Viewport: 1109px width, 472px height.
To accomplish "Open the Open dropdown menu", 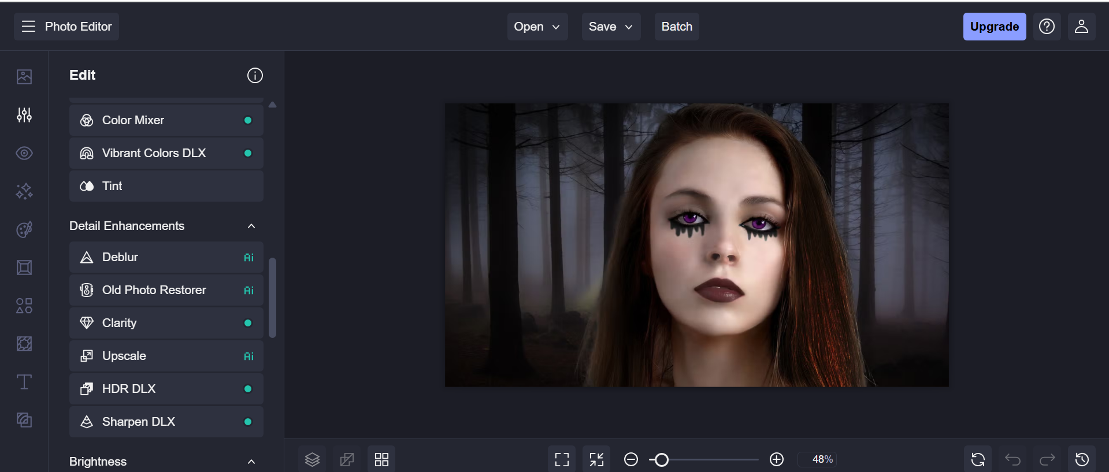I will pos(537,27).
